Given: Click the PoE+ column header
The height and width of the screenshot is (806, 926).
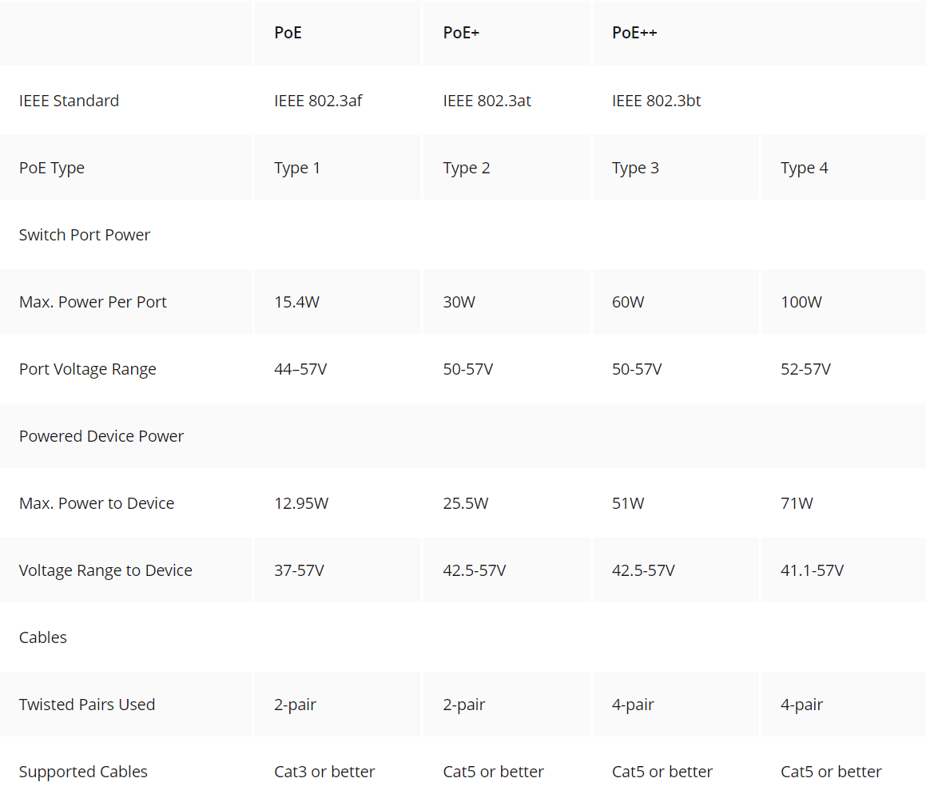Looking at the screenshot, I should click(461, 33).
